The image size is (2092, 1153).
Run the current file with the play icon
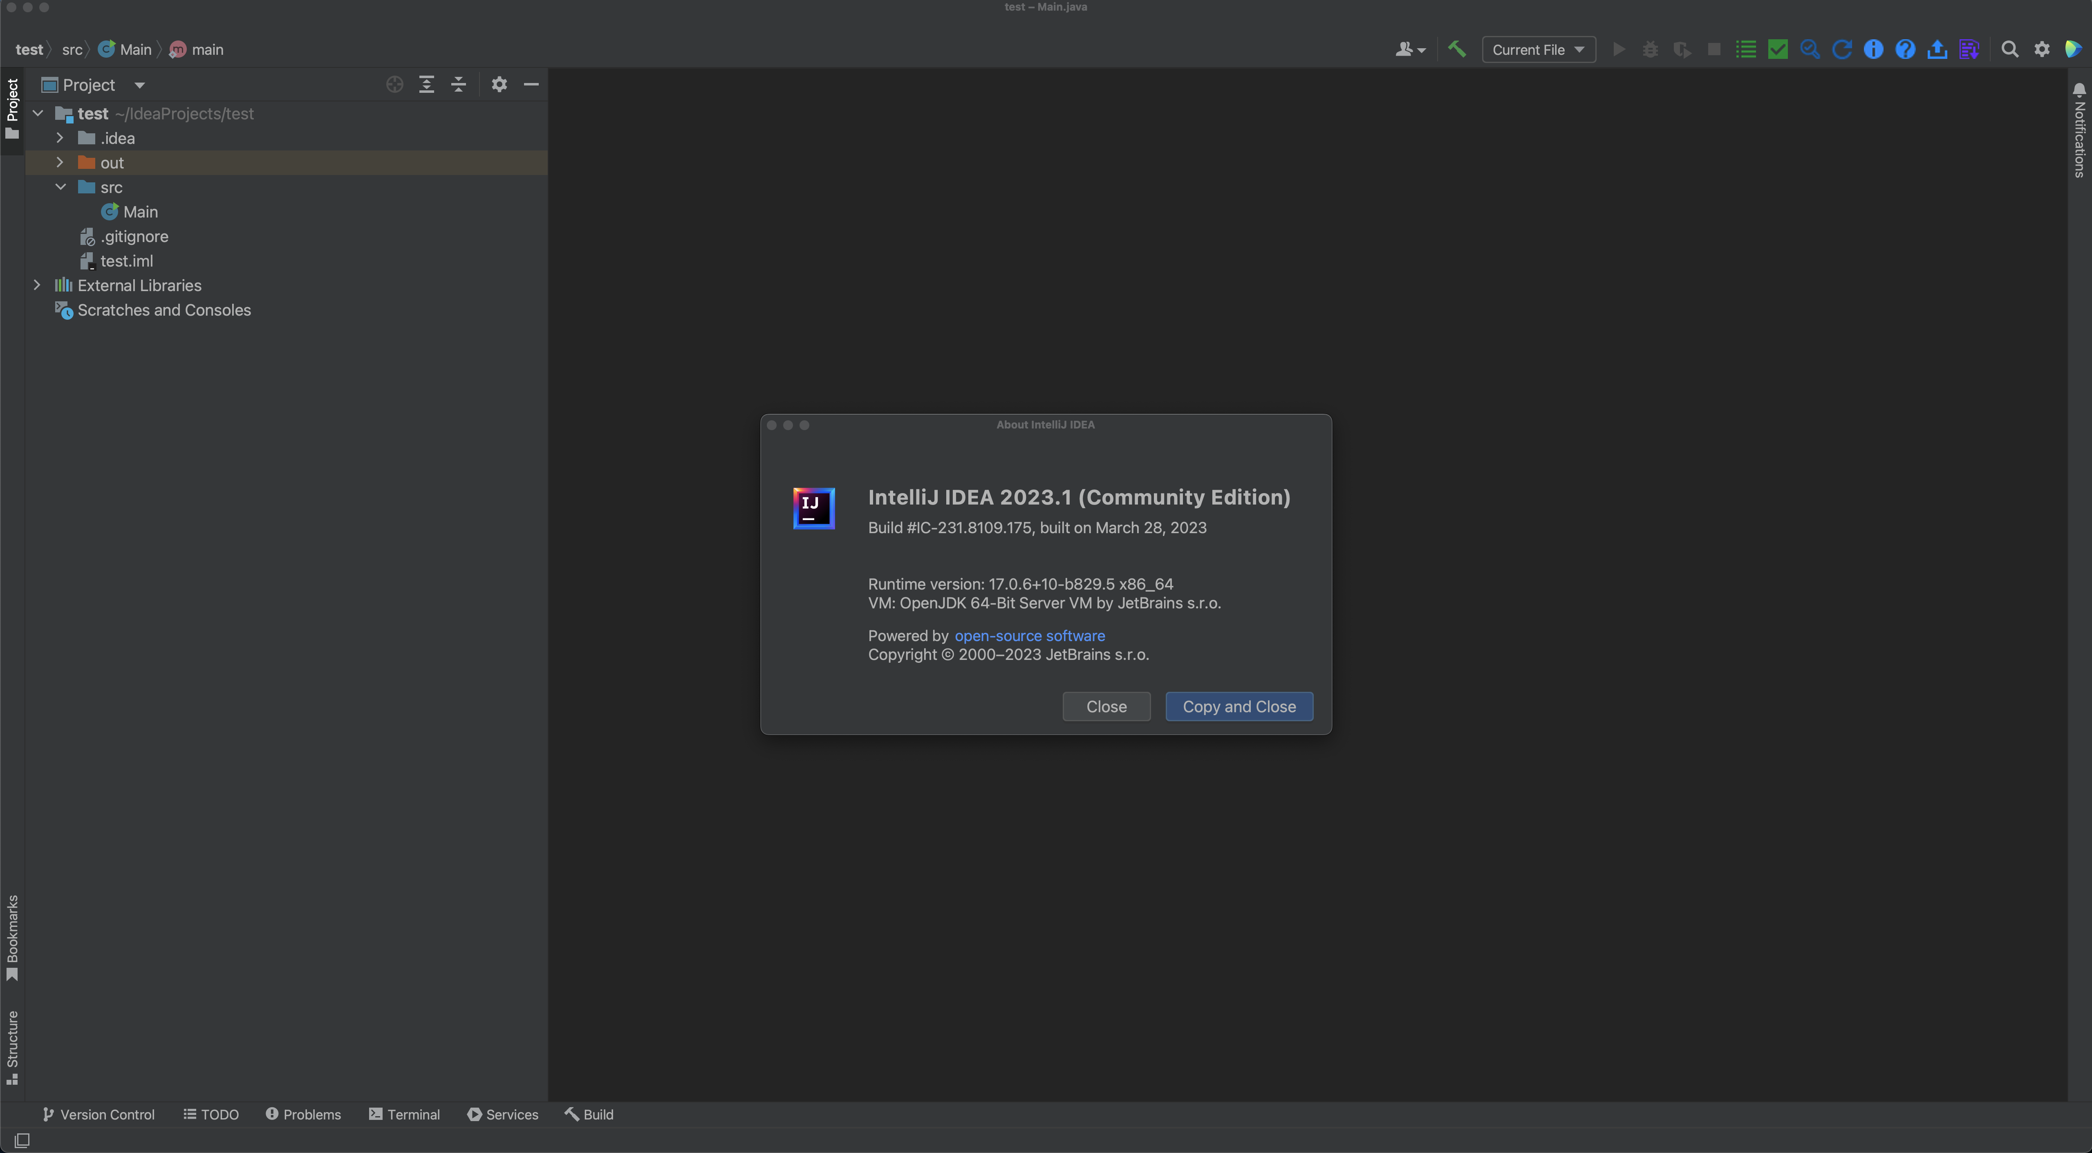click(x=1619, y=49)
